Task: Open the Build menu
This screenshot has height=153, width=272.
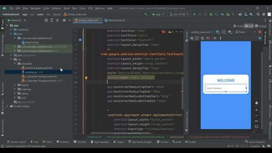Action: [x=67, y=8]
